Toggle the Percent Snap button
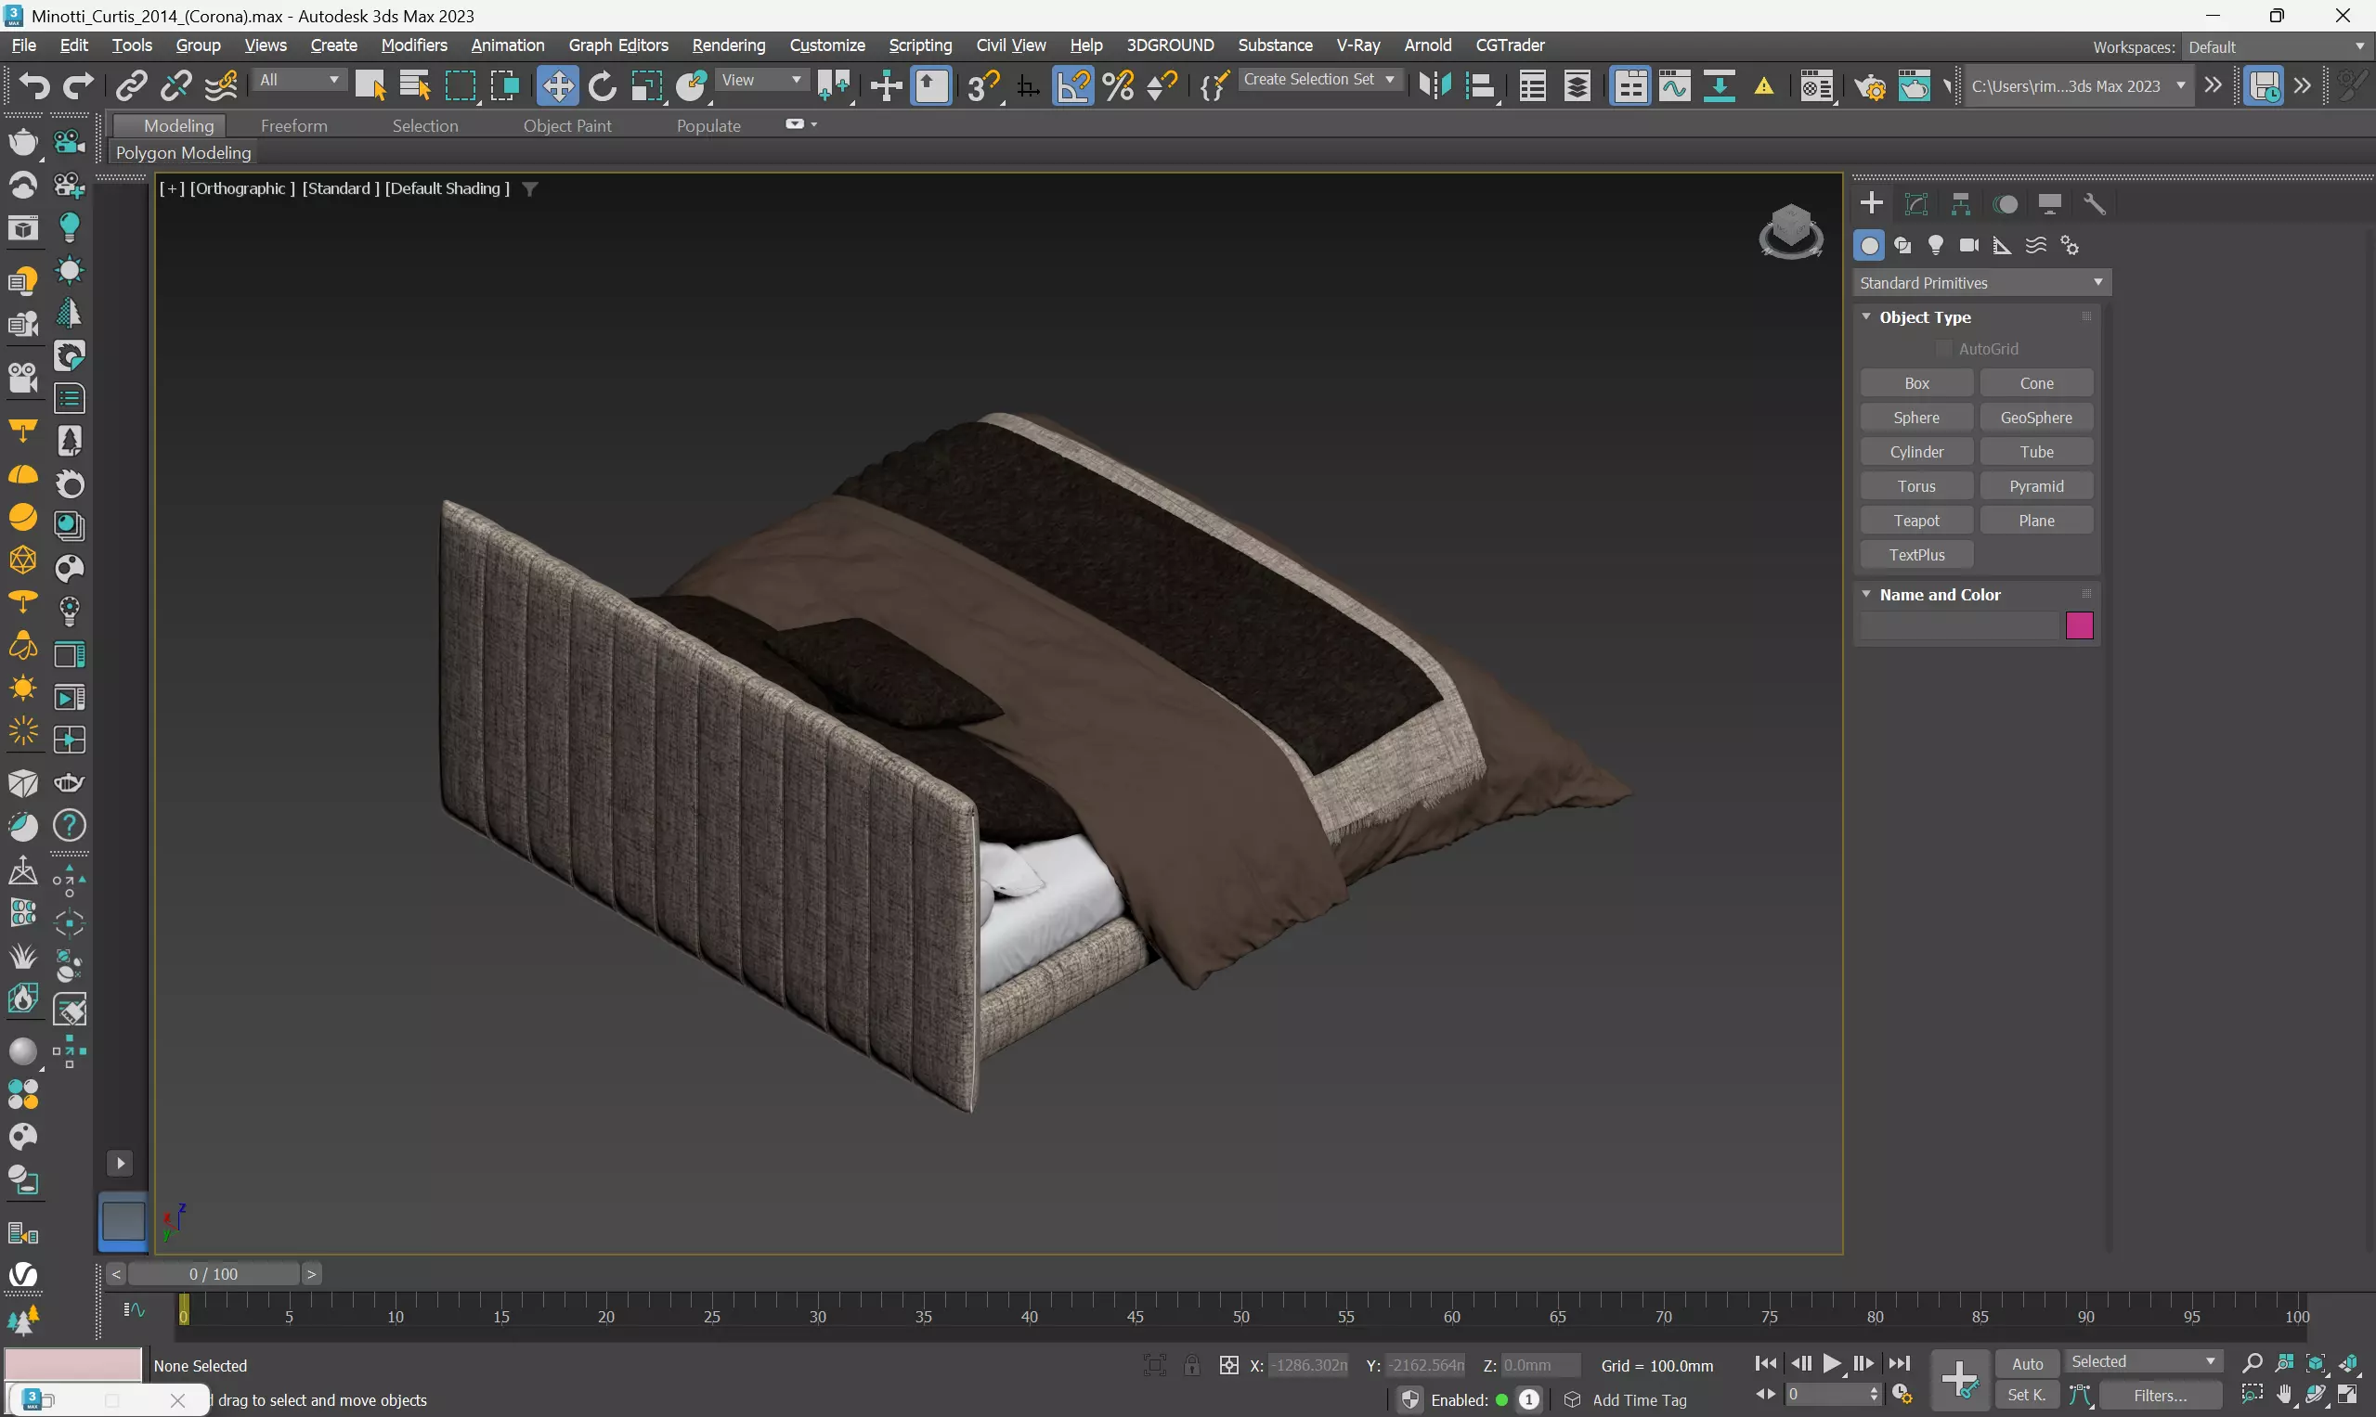2376x1417 pixels. [x=1119, y=86]
